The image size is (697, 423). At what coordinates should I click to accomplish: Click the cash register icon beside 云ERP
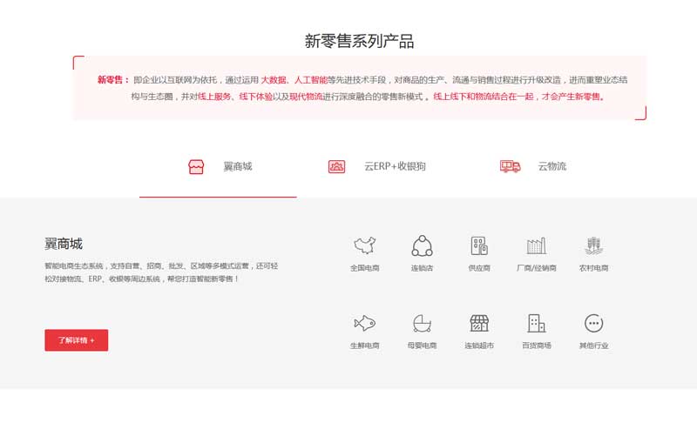(x=336, y=166)
